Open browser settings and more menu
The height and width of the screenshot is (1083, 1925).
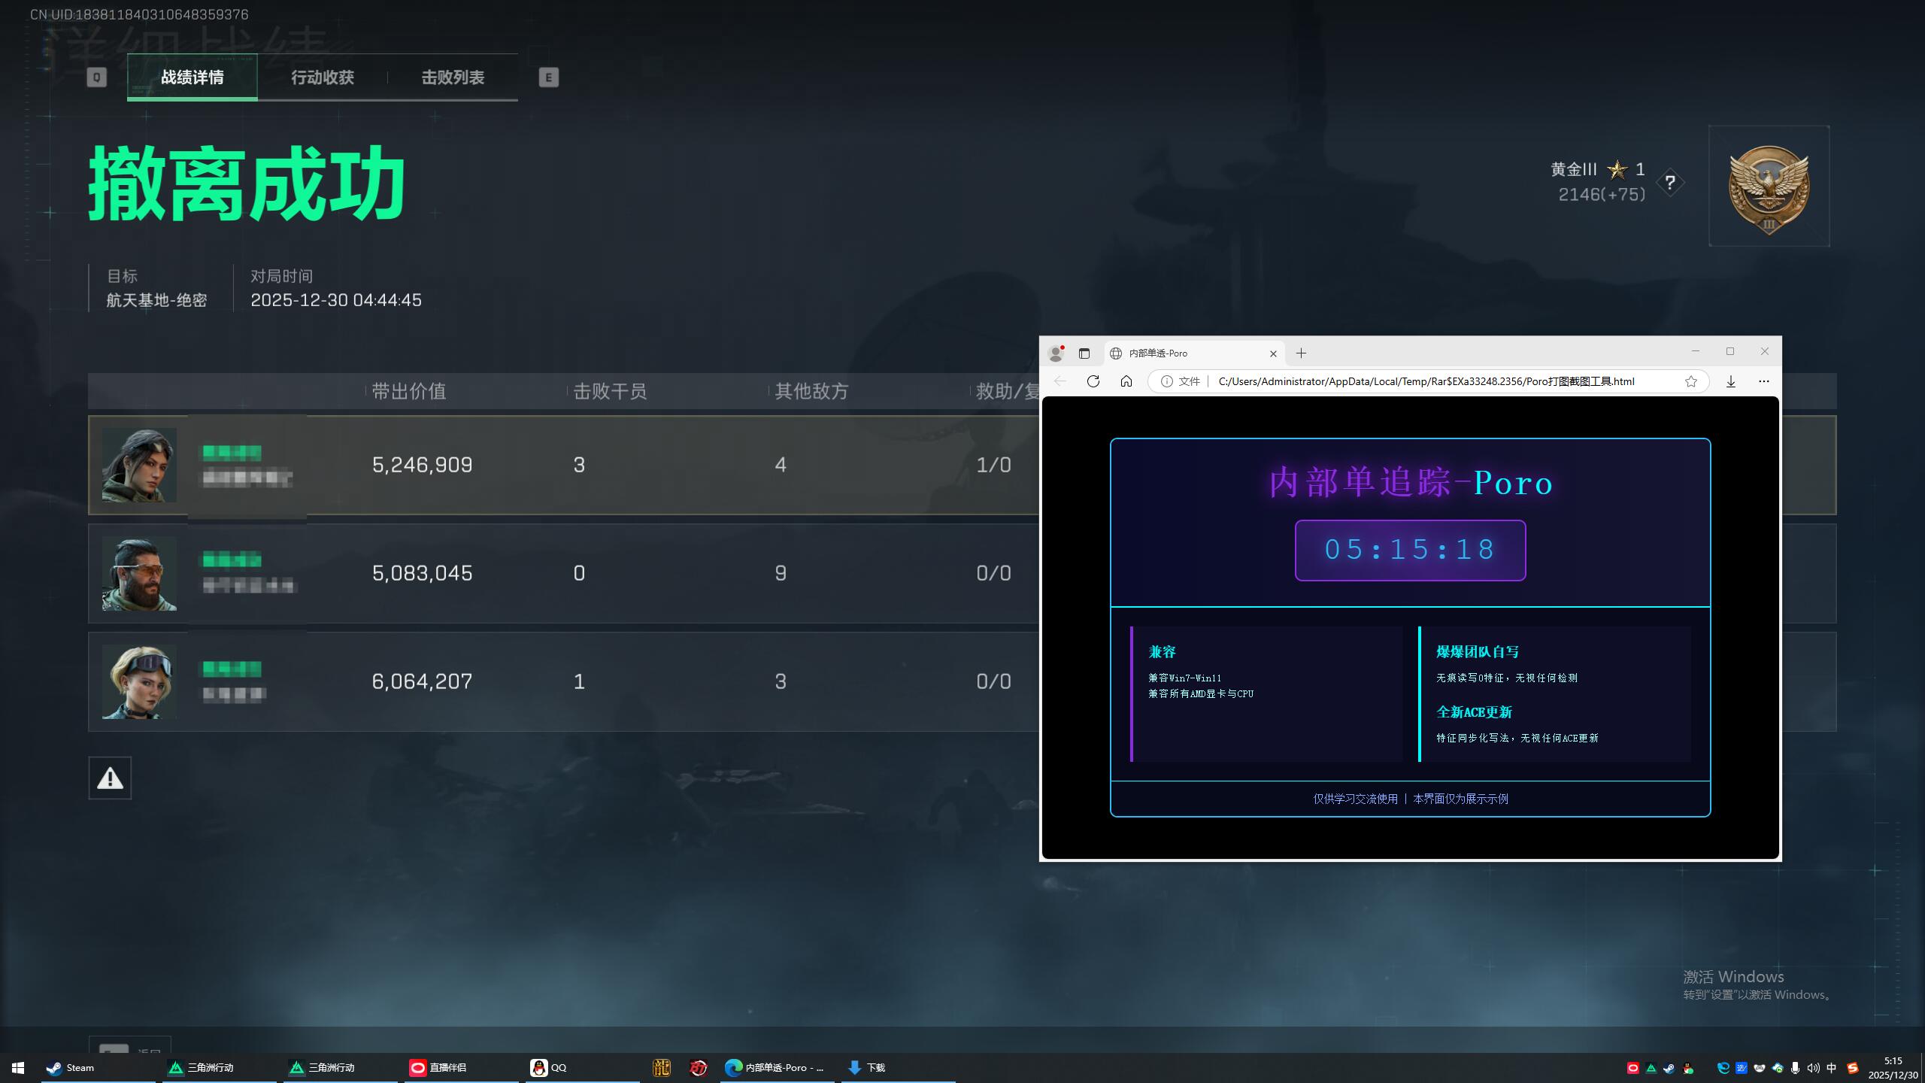(x=1763, y=381)
